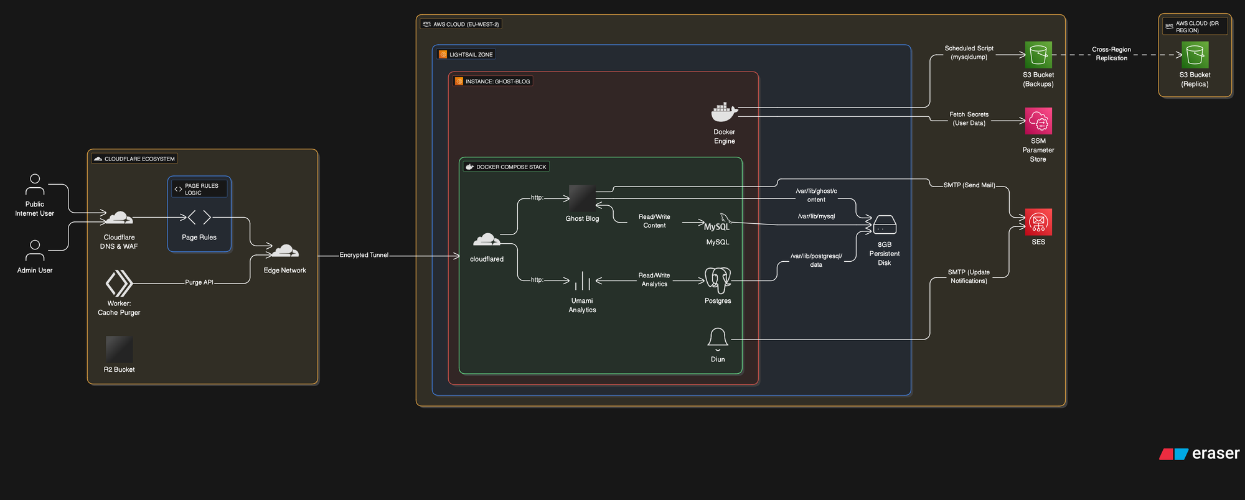
Task: Click the Edge Network cloud icon
Action: pos(285,251)
